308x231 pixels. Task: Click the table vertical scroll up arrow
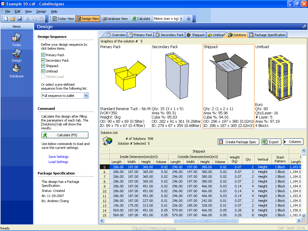click(x=304, y=151)
